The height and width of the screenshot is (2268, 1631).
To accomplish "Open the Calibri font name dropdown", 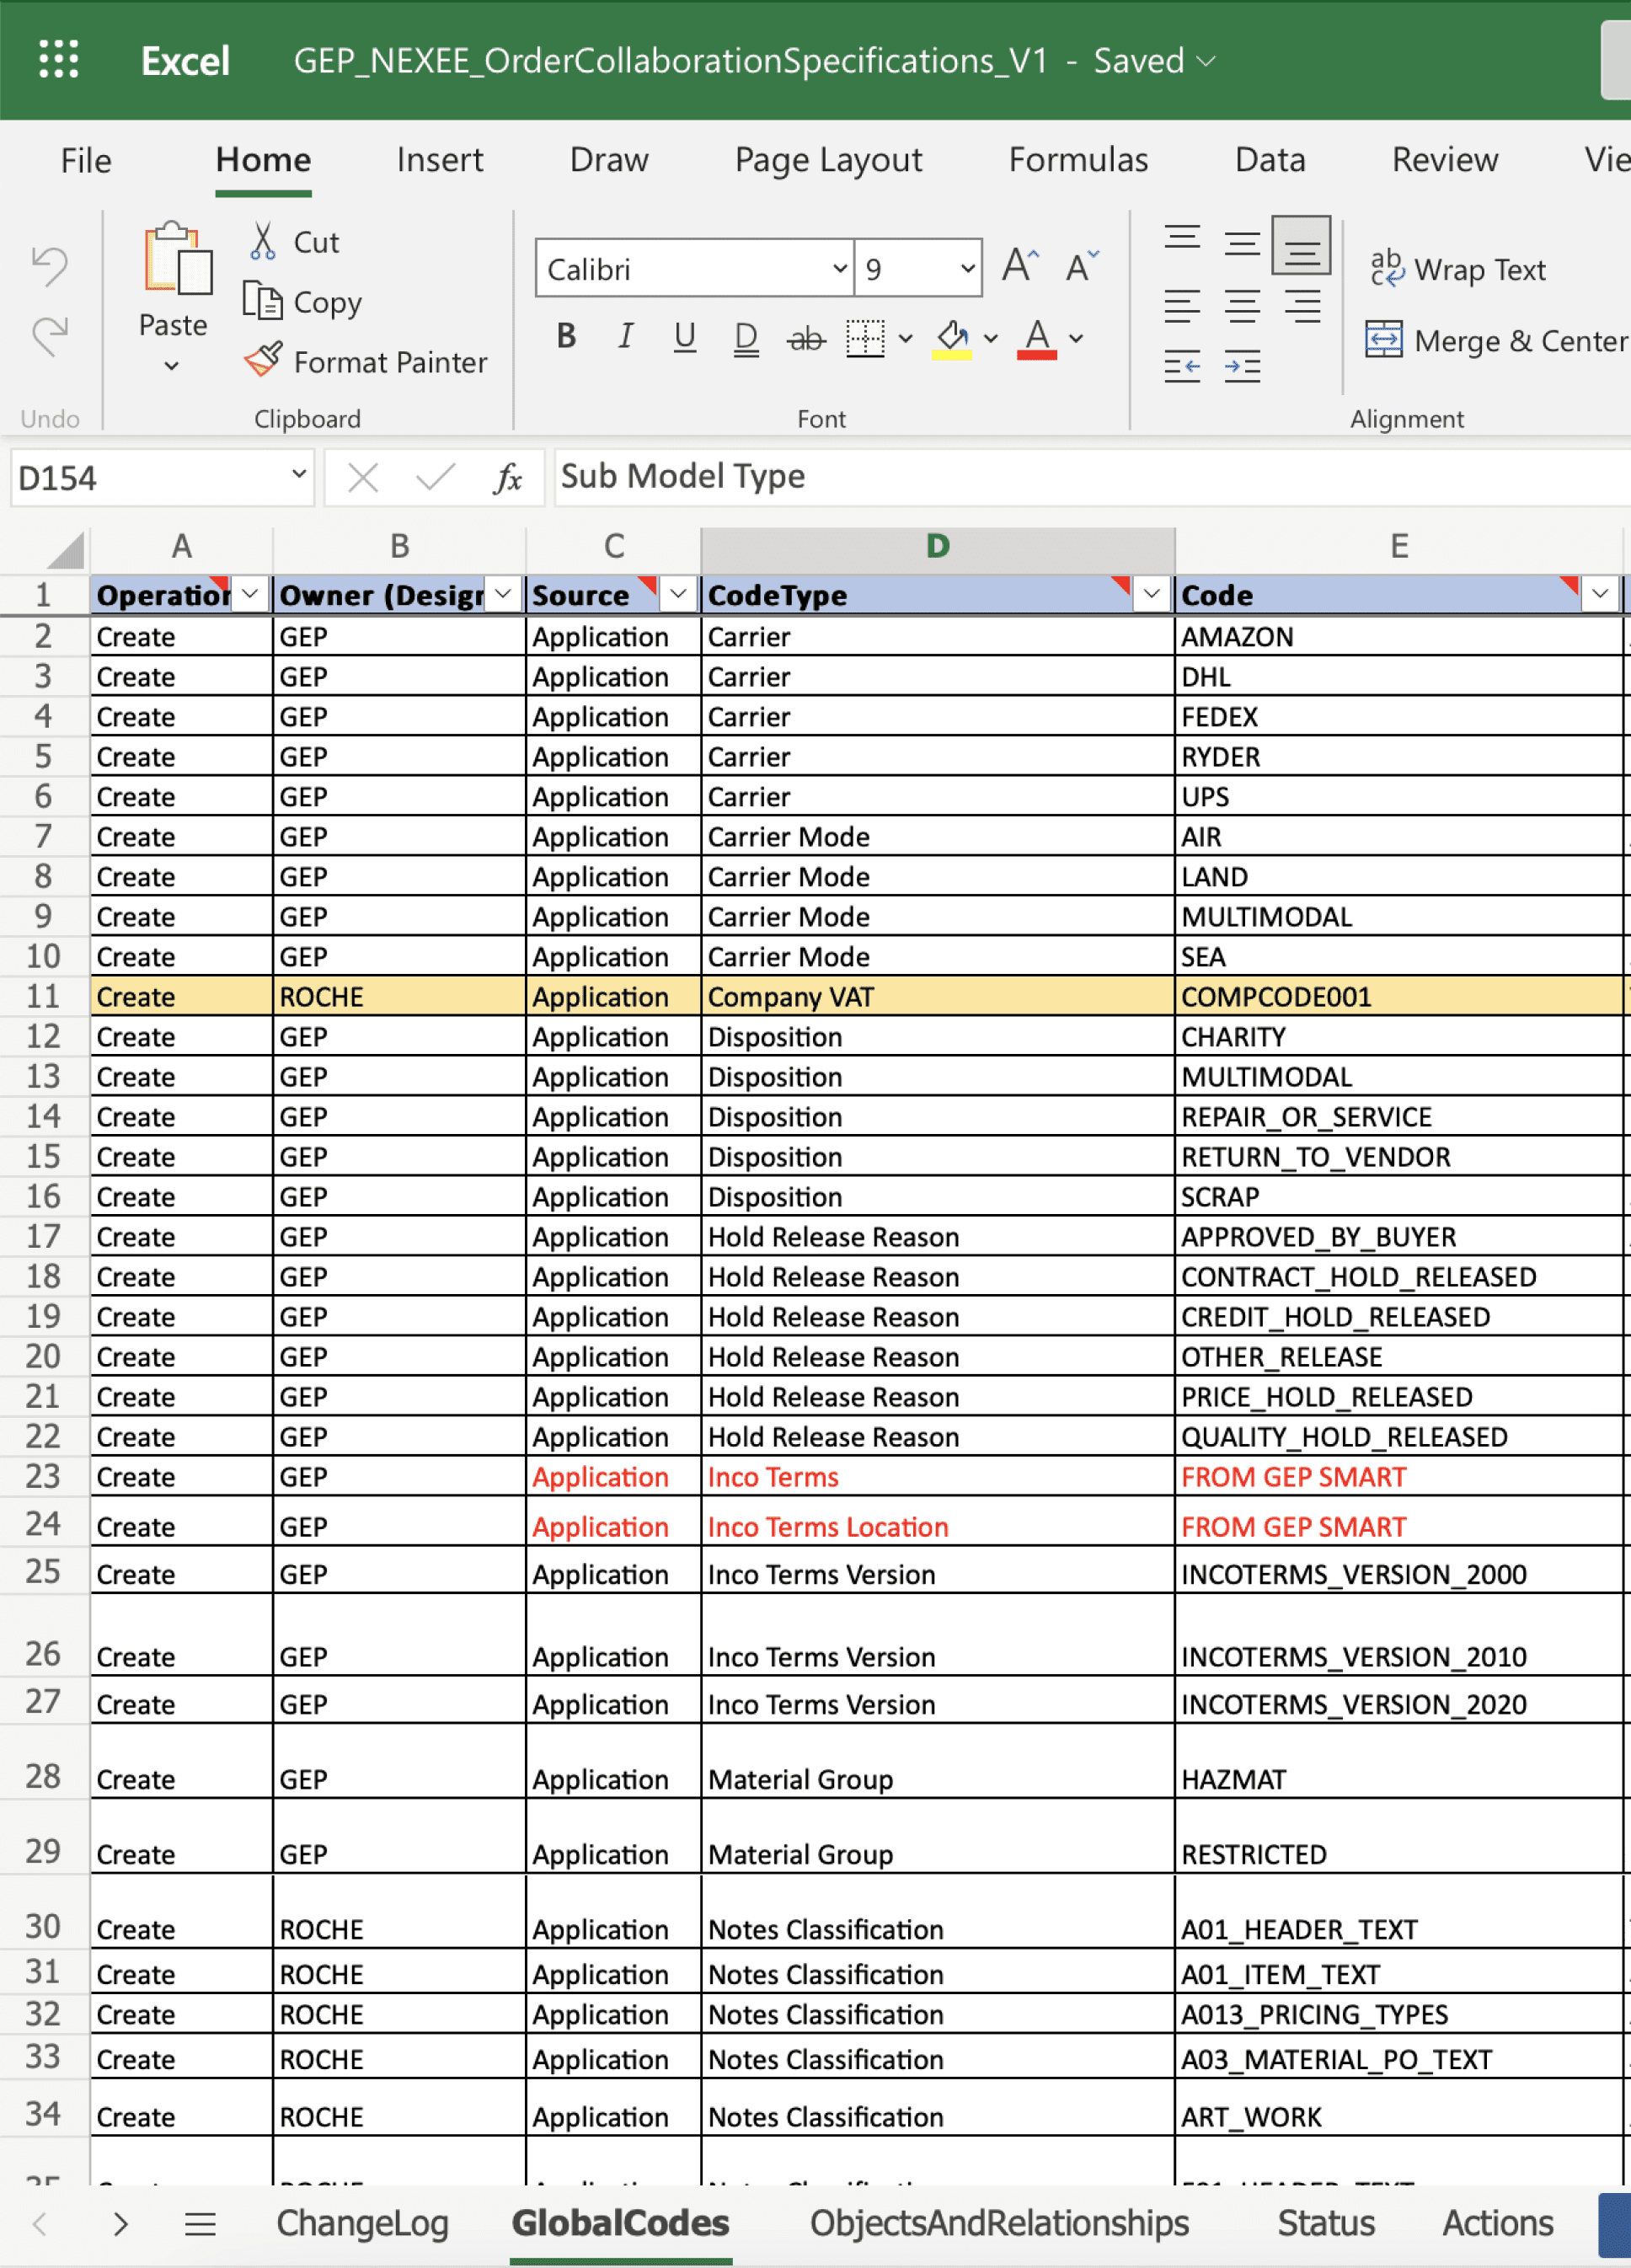I will [x=840, y=268].
